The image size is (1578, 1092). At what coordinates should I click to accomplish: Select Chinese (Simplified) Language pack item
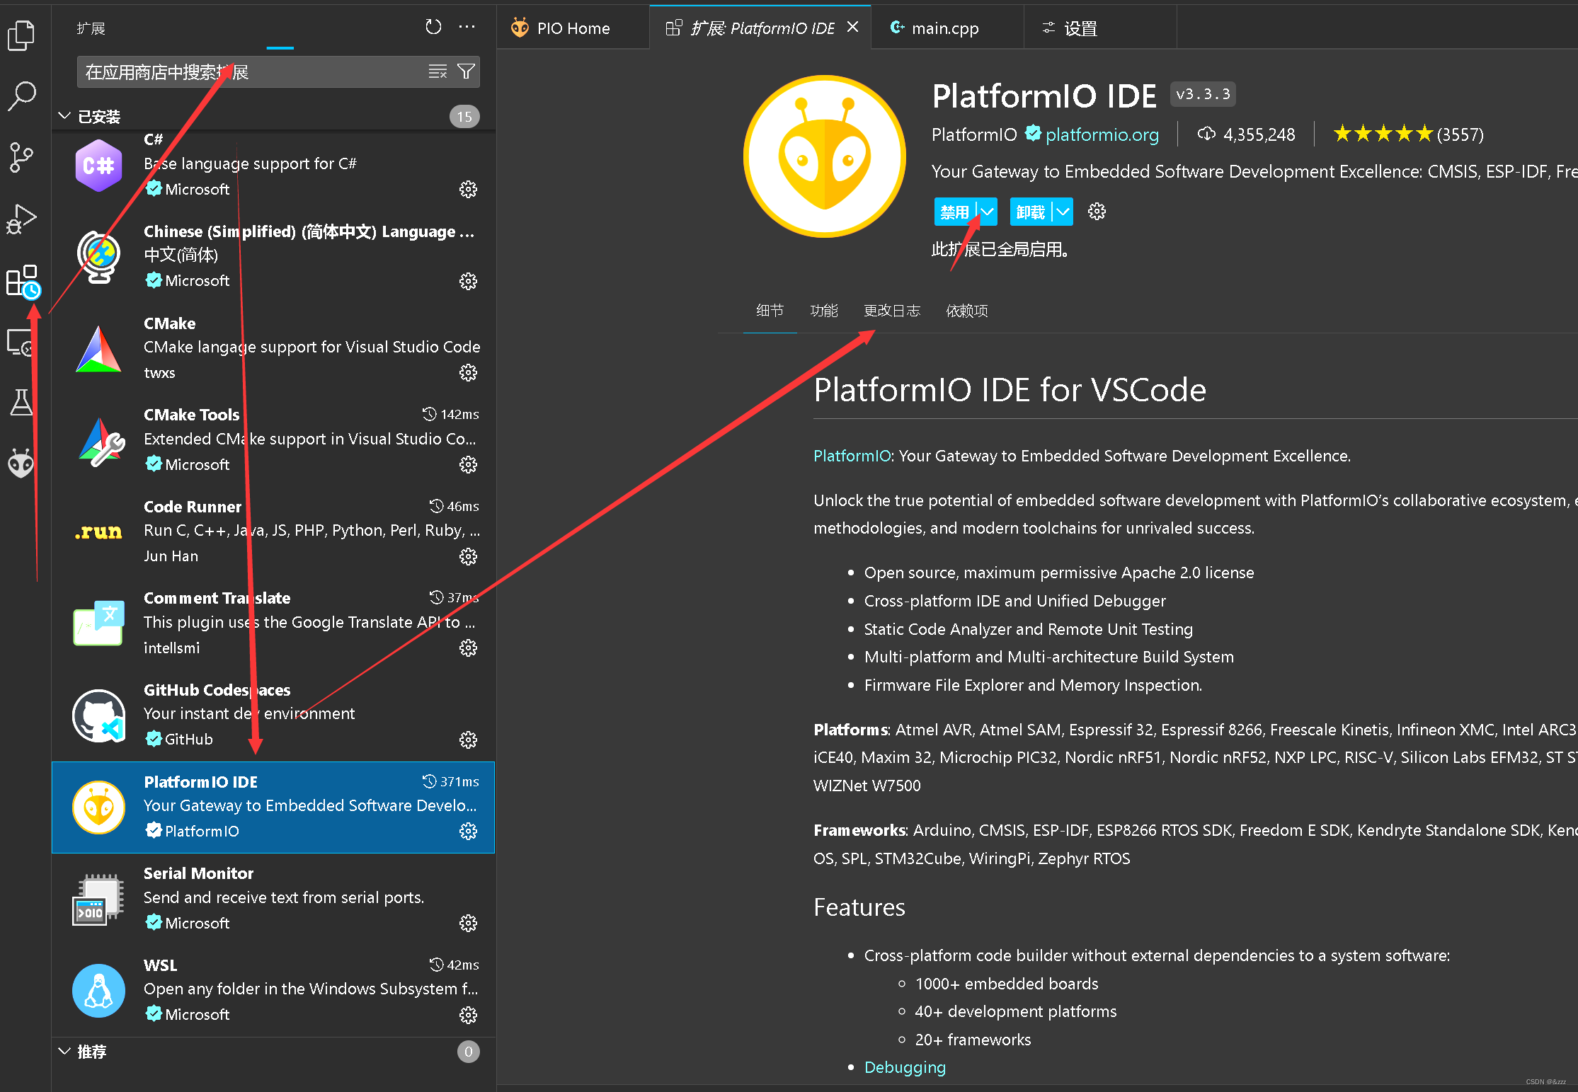click(x=273, y=256)
